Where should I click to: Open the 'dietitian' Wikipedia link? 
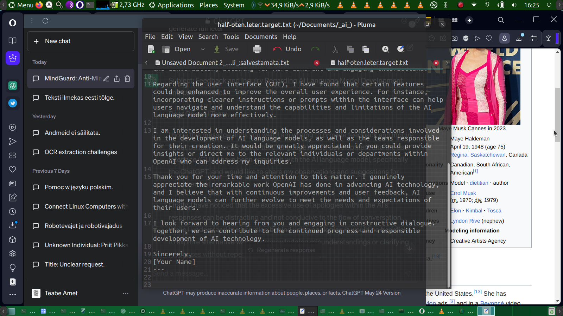(x=479, y=183)
